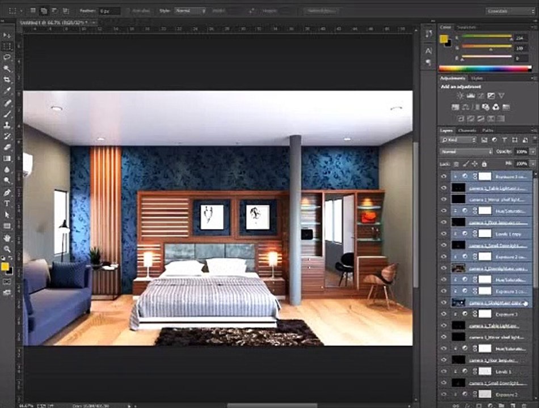Image resolution: width=539 pixels, height=408 pixels.
Task: Click the Refine Edge button
Action: coord(321,11)
